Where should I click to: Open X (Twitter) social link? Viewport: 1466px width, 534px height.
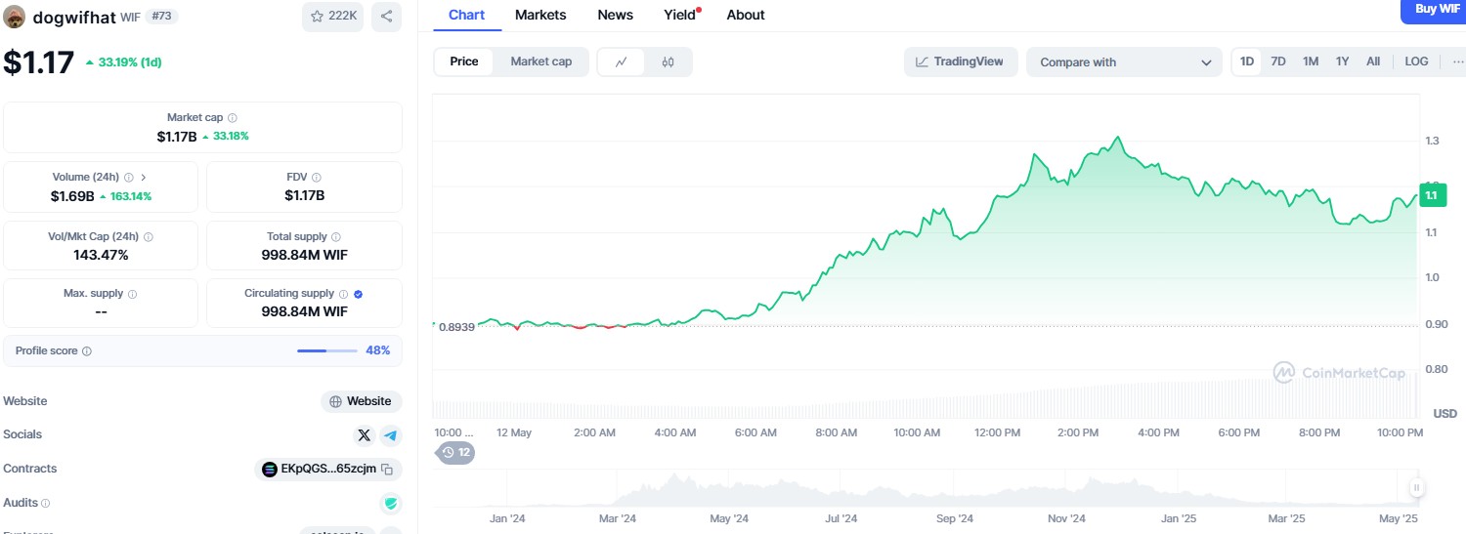(x=365, y=435)
